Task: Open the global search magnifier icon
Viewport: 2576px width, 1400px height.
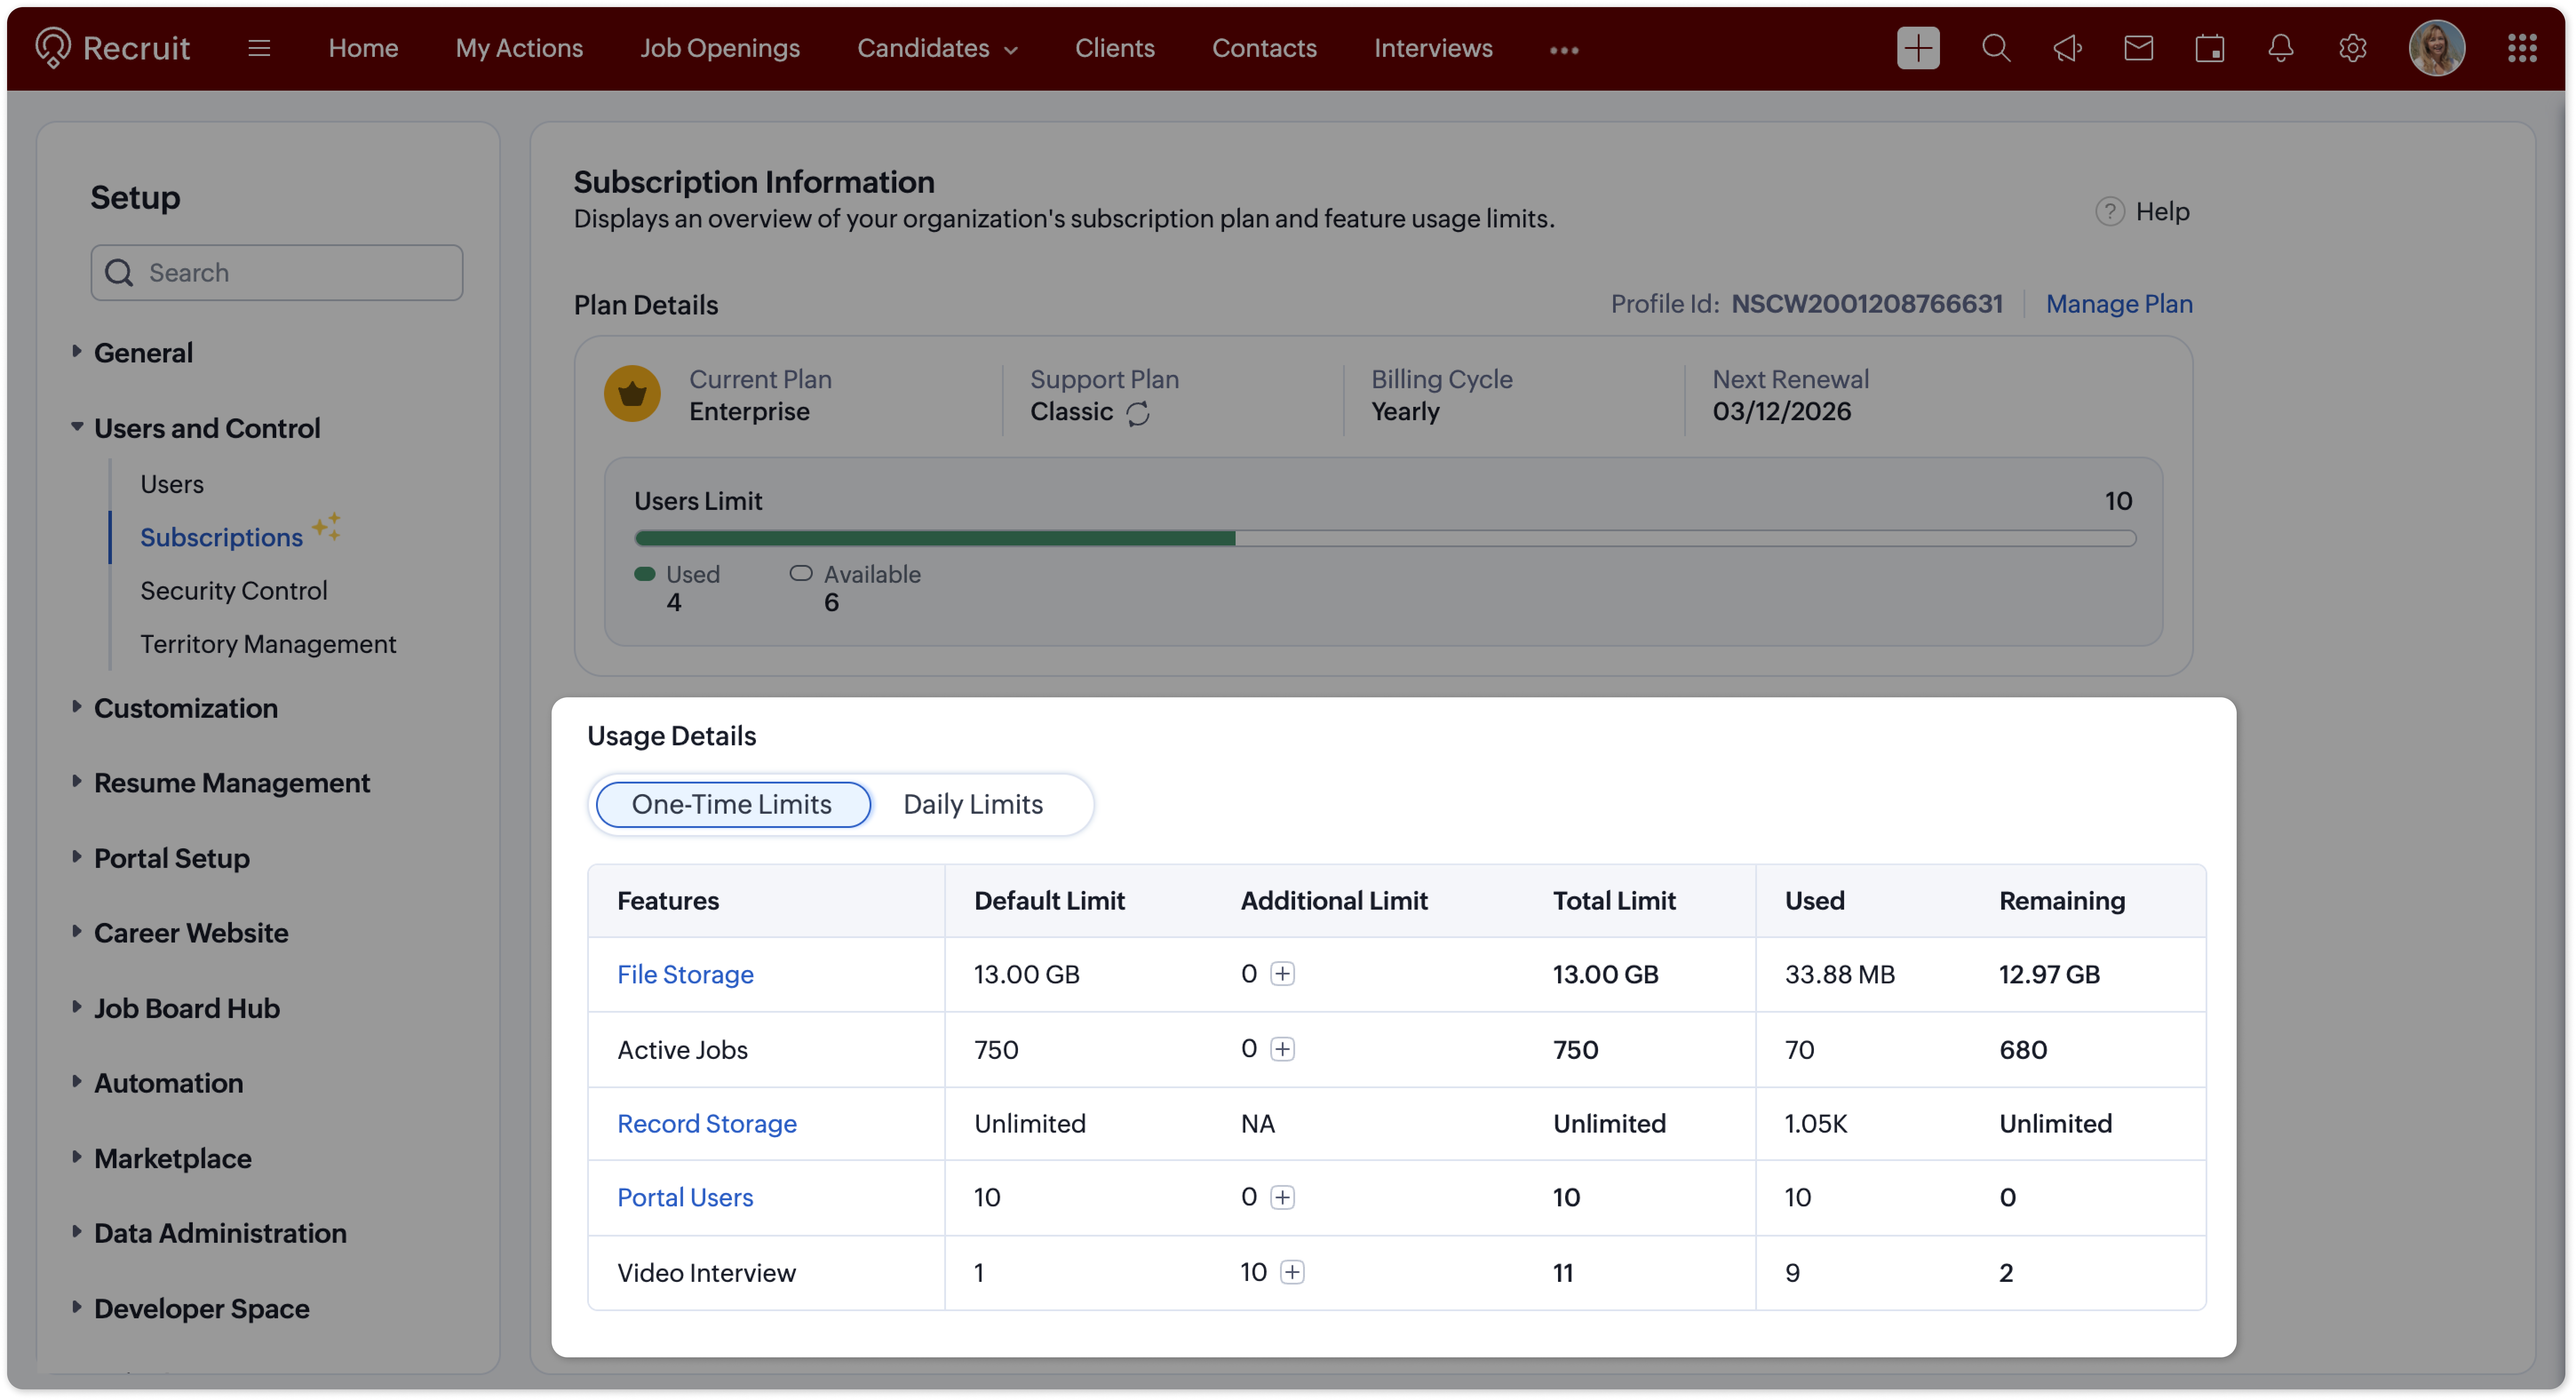Action: 1995,48
